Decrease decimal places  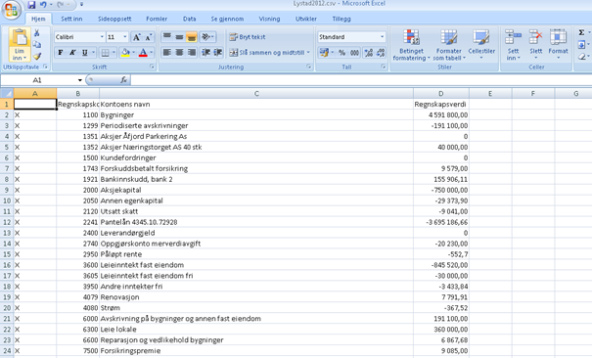[x=381, y=53]
